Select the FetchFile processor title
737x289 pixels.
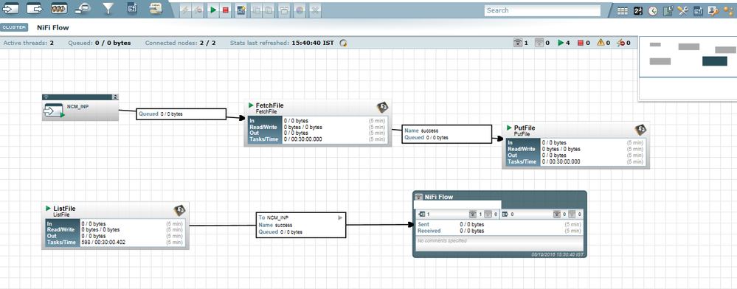(x=269, y=105)
